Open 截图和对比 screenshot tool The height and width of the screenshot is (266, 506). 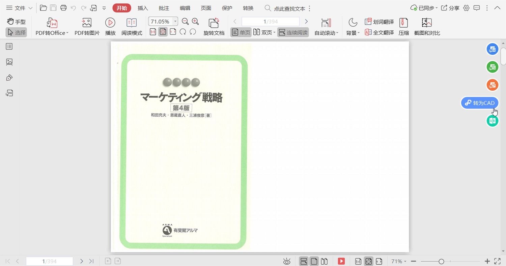pyautogui.click(x=427, y=27)
